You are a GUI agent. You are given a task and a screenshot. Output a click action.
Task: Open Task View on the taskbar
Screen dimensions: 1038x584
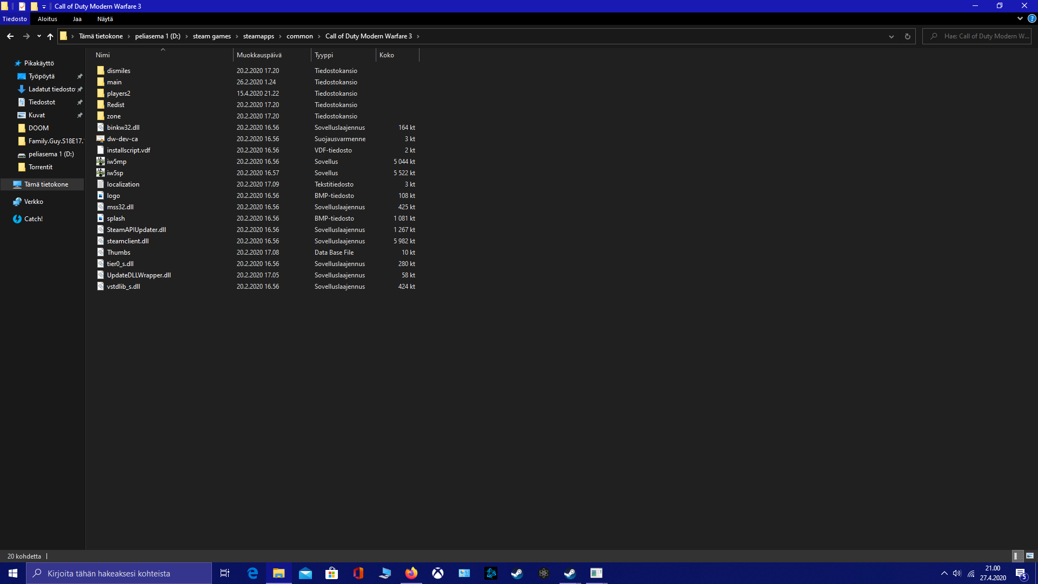(225, 573)
